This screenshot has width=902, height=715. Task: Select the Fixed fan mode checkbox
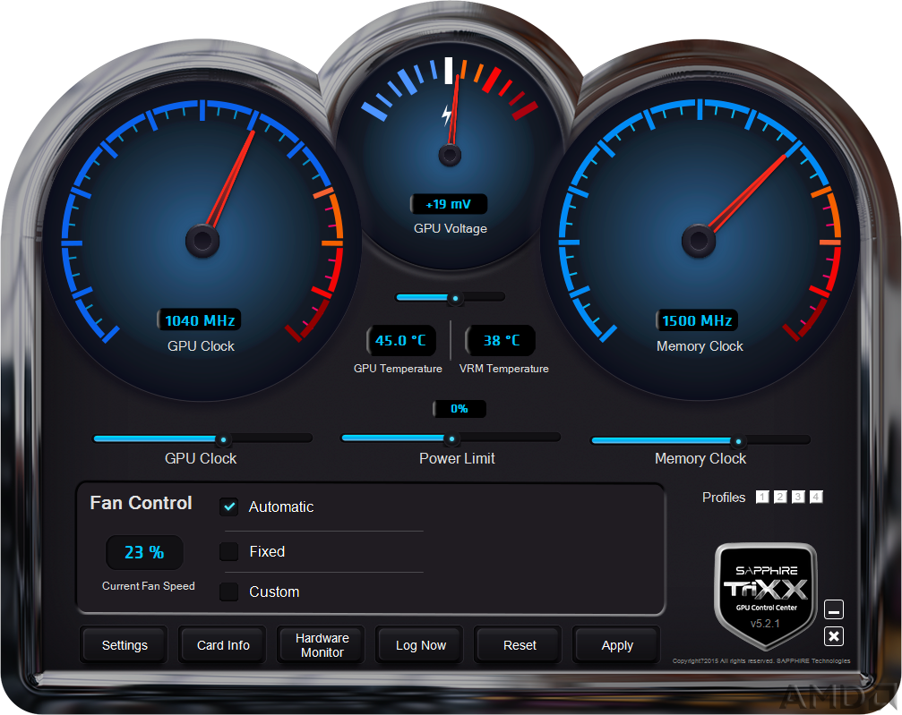[x=229, y=551]
